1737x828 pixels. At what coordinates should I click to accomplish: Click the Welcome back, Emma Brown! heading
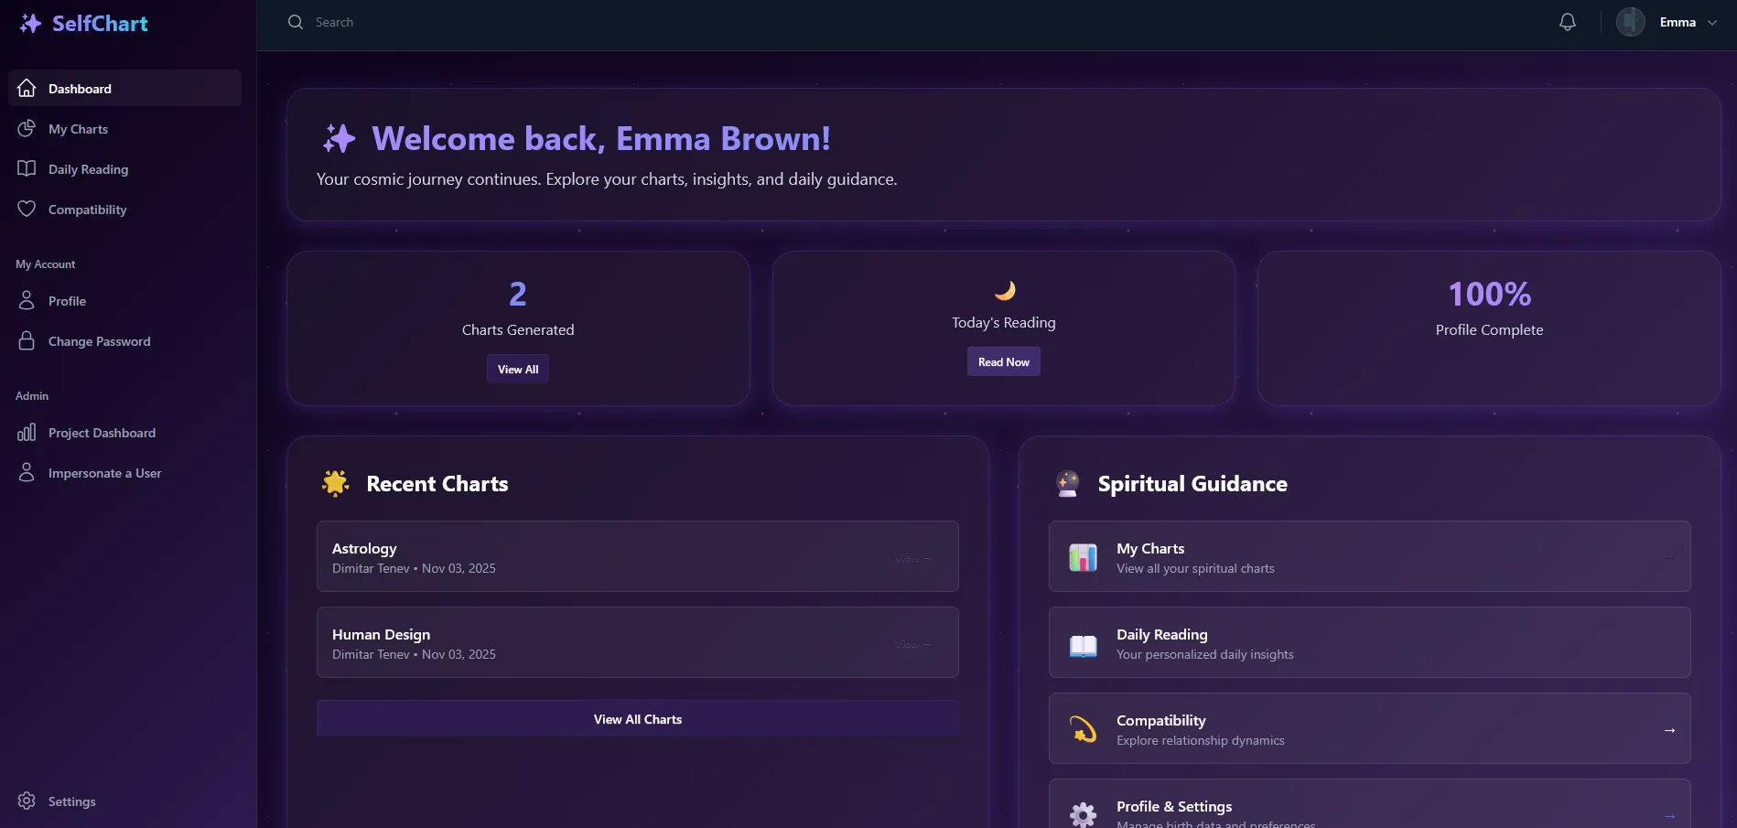[x=601, y=139]
